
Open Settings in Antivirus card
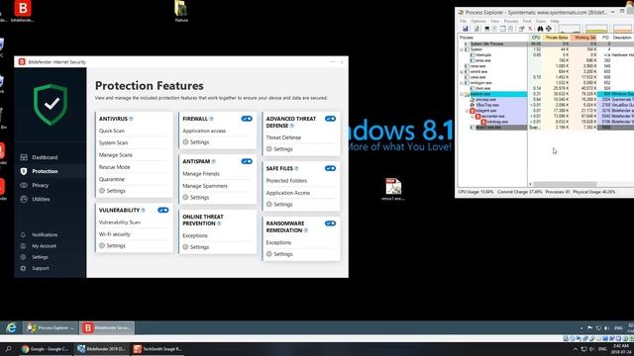click(112, 191)
